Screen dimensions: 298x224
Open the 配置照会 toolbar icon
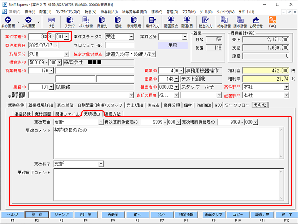coord(171,22)
